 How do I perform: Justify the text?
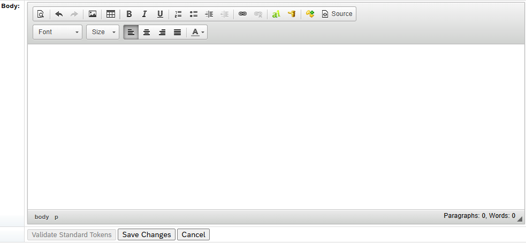tap(178, 32)
